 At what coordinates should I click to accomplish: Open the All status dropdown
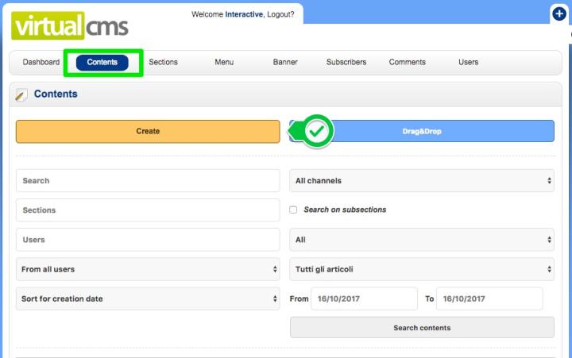pyautogui.click(x=421, y=240)
